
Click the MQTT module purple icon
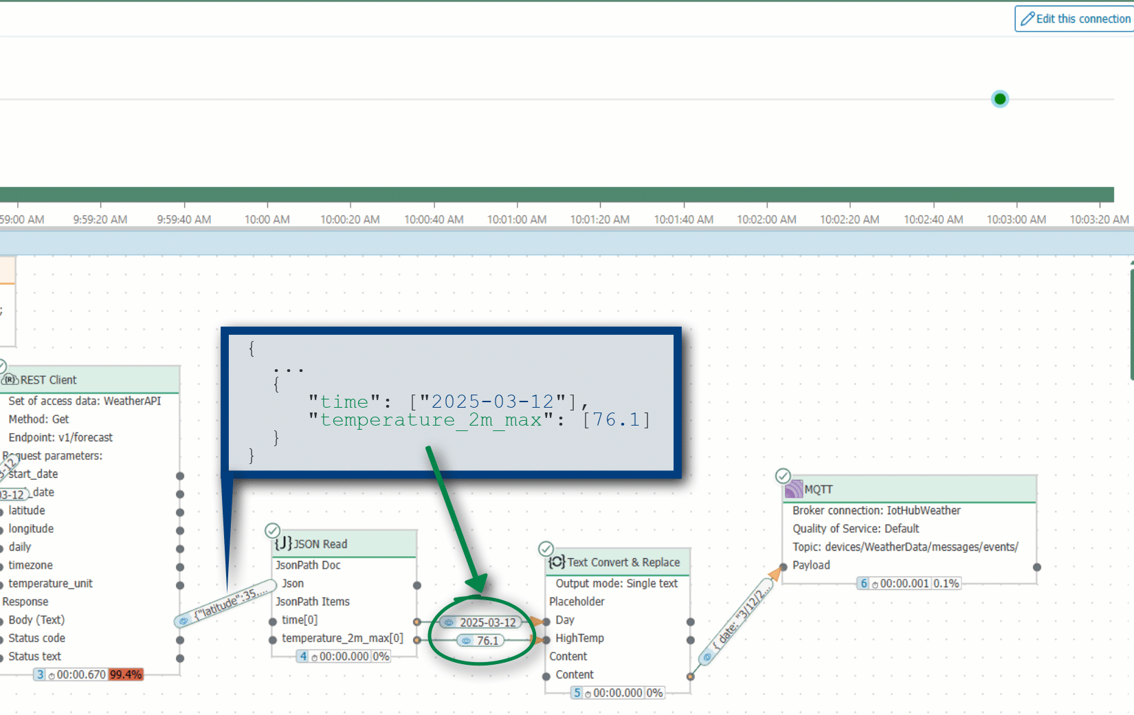(794, 489)
